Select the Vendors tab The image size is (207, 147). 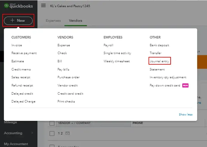[x=75, y=21]
